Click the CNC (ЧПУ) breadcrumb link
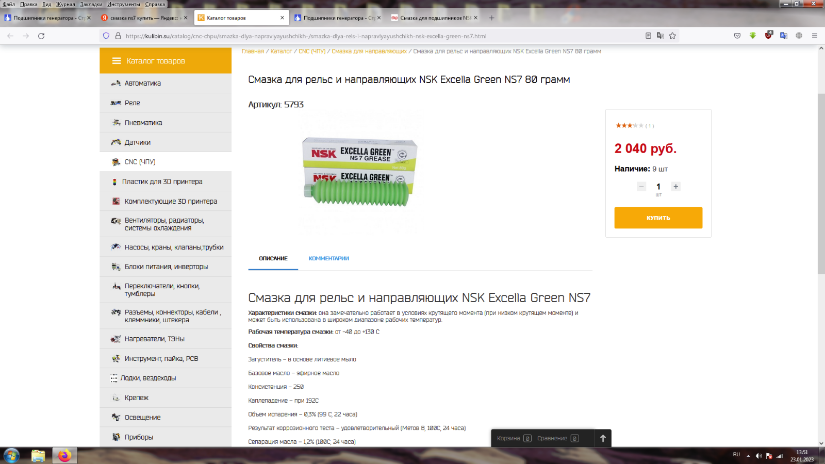 312,52
